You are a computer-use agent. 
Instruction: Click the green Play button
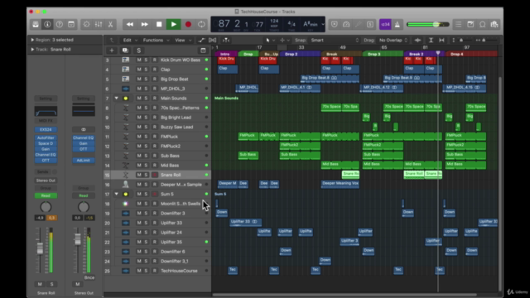(173, 24)
